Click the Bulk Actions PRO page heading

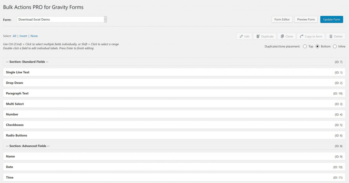(x=43, y=7)
